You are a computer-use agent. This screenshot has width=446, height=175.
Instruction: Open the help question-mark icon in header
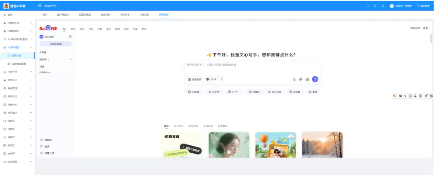(x=375, y=6)
